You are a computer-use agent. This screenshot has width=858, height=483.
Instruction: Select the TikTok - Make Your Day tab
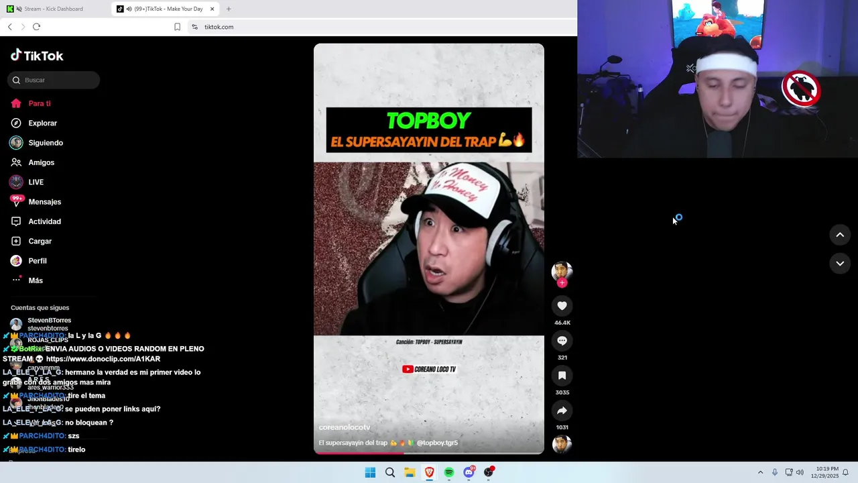[166, 9]
